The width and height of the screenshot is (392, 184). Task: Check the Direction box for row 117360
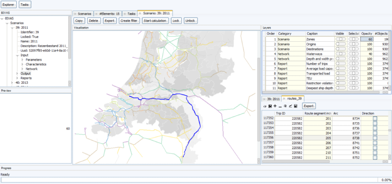click(375, 158)
